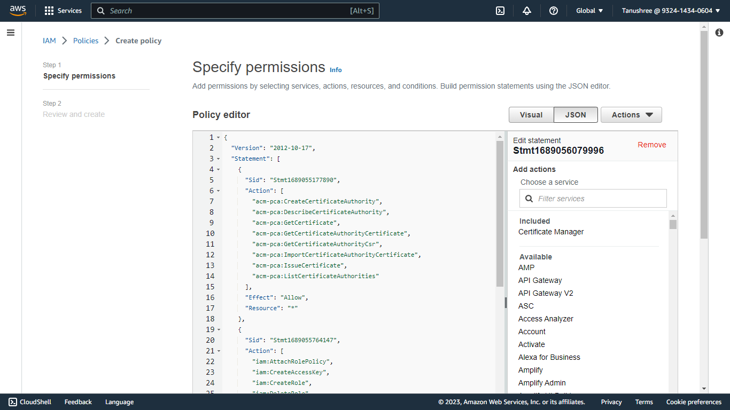Image resolution: width=730 pixels, height=410 pixels.
Task: Select API Gateway service
Action: (540, 280)
